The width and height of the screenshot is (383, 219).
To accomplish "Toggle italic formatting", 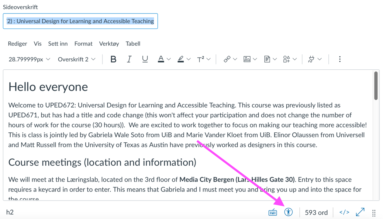I will (x=129, y=59).
